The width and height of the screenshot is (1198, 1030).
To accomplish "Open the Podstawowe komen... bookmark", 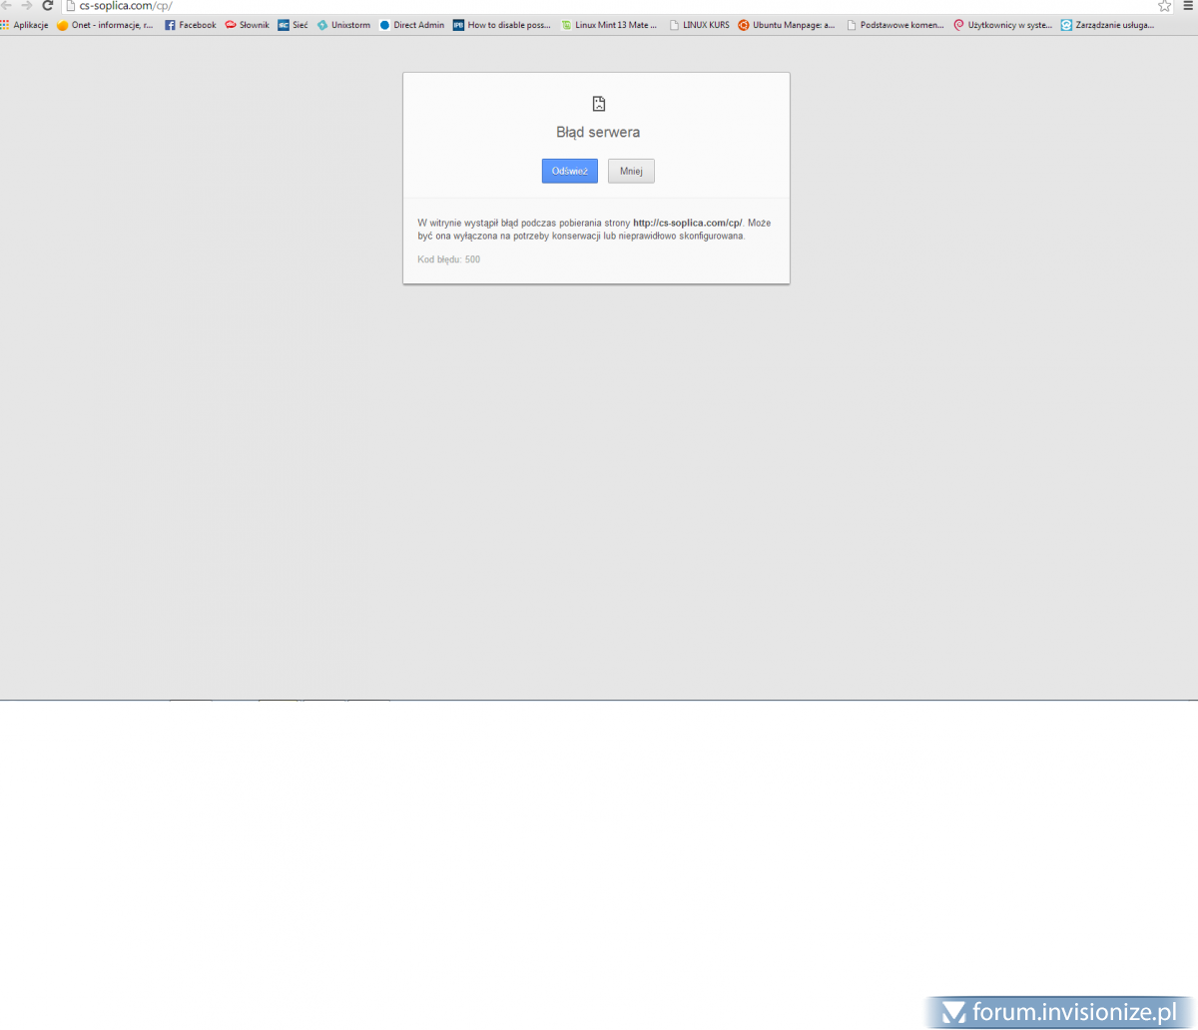I will (895, 25).
